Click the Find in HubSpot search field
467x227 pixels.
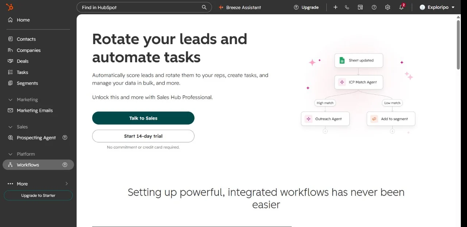coord(144,7)
